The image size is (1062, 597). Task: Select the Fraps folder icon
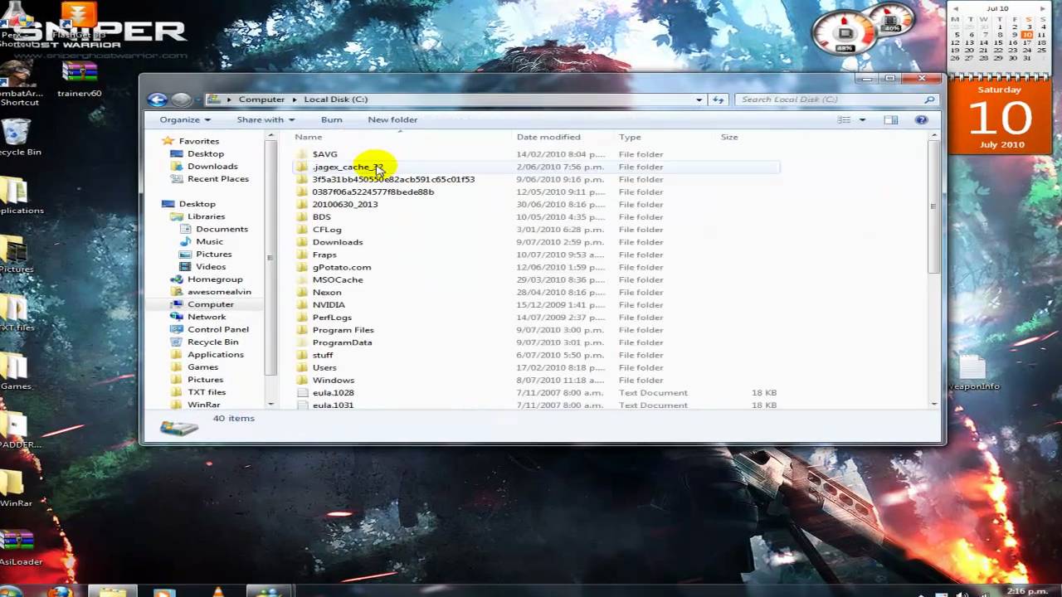coord(302,255)
